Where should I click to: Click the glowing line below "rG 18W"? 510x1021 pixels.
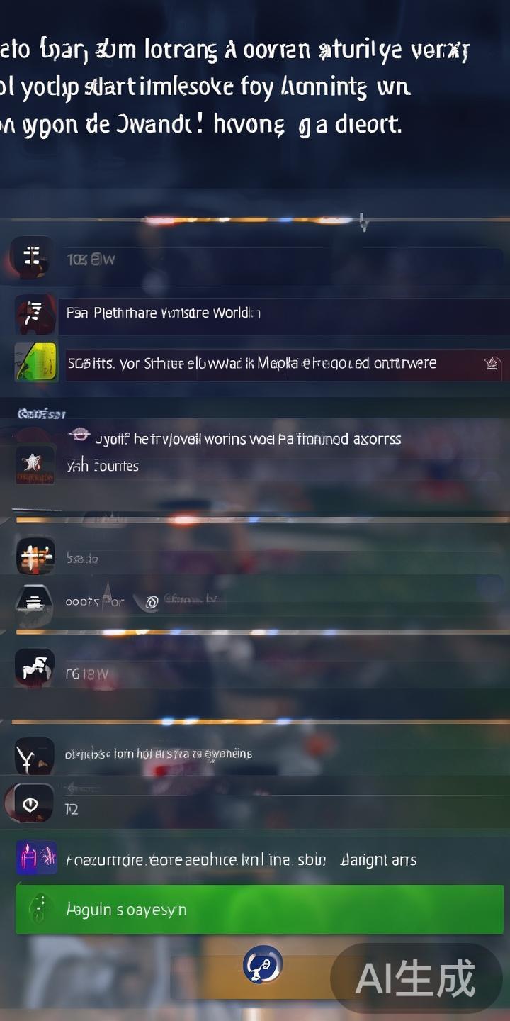pyautogui.click(x=255, y=721)
